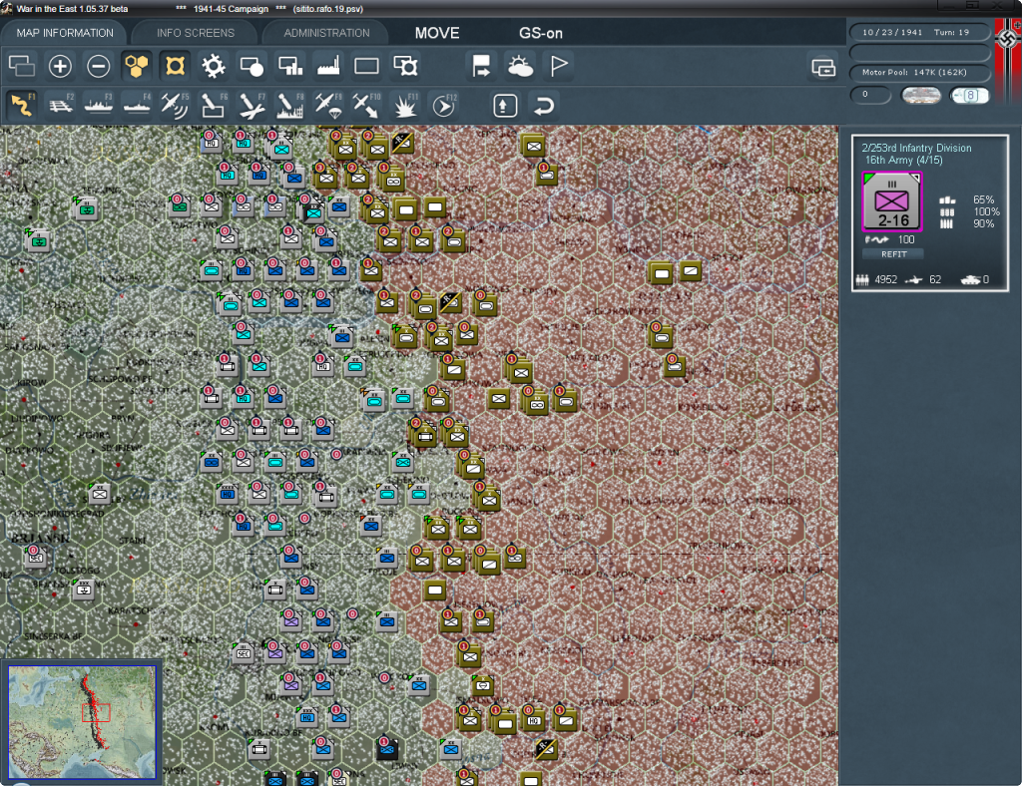Screen dimensions: 1022x786
Task: Click the snowy ground conditions indicator
Action: tap(920, 96)
